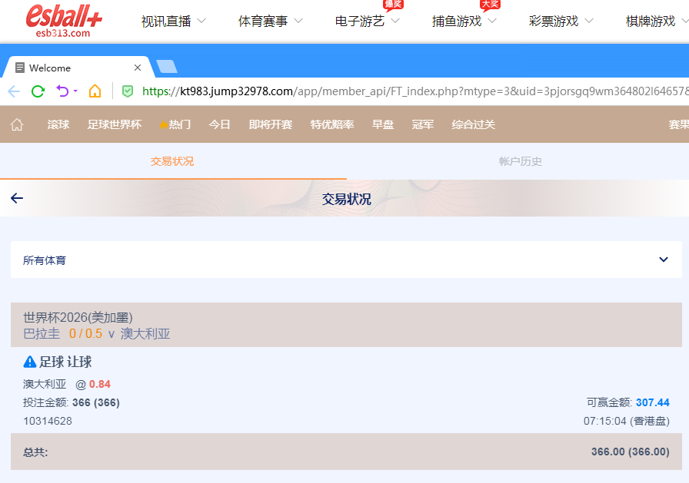Viewport: 689px width, 483px height.
Task: Click the warning triangle icon by 足球 让球
Action: click(29, 362)
